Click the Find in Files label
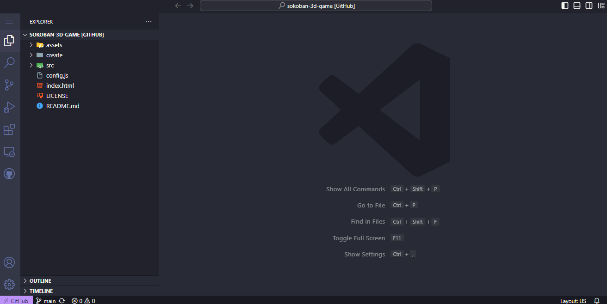Screen dimensions: 607x304 [368, 221]
